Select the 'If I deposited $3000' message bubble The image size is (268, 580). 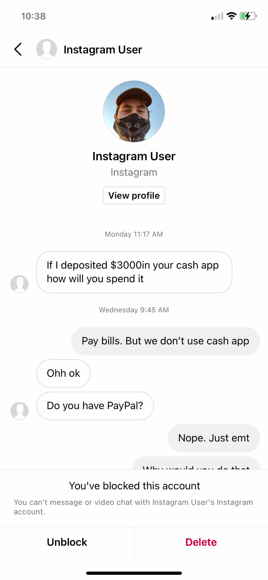pyautogui.click(x=134, y=272)
